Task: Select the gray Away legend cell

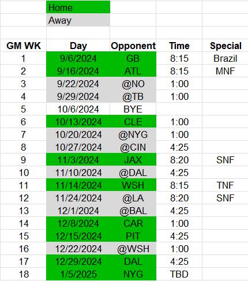Action: [78, 20]
